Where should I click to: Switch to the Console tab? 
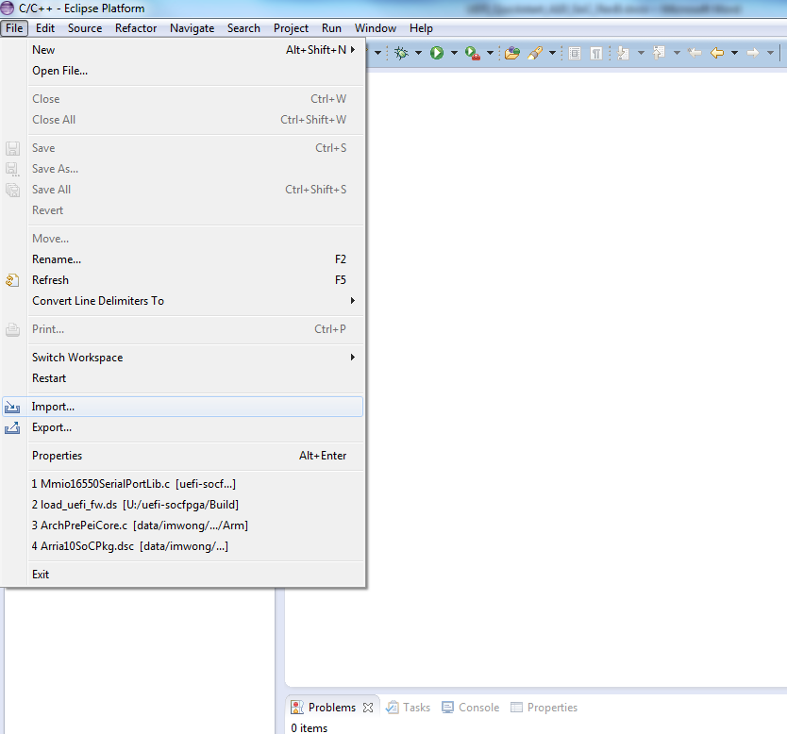(470, 708)
